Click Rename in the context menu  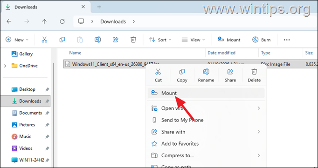tap(206, 75)
